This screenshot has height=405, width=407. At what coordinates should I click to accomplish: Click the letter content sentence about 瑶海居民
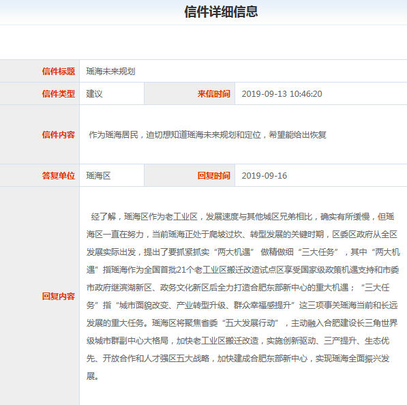tap(207, 135)
